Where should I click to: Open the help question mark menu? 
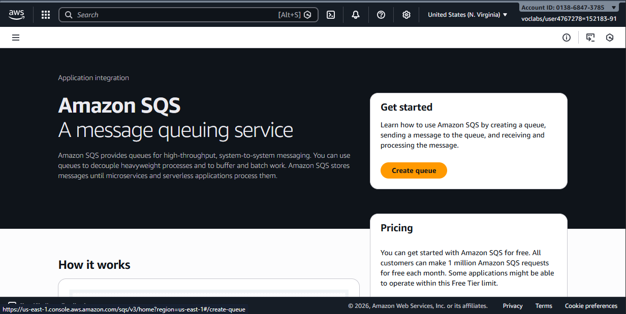pyautogui.click(x=381, y=15)
